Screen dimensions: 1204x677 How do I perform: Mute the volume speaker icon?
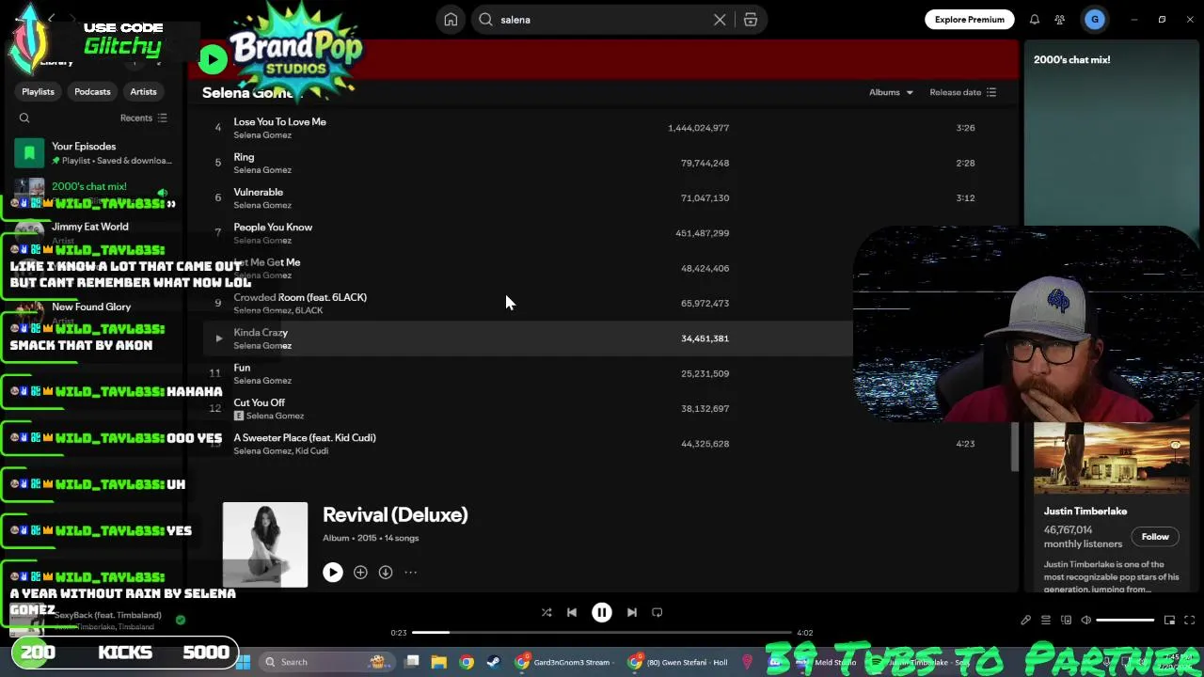[x=1086, y=621]
